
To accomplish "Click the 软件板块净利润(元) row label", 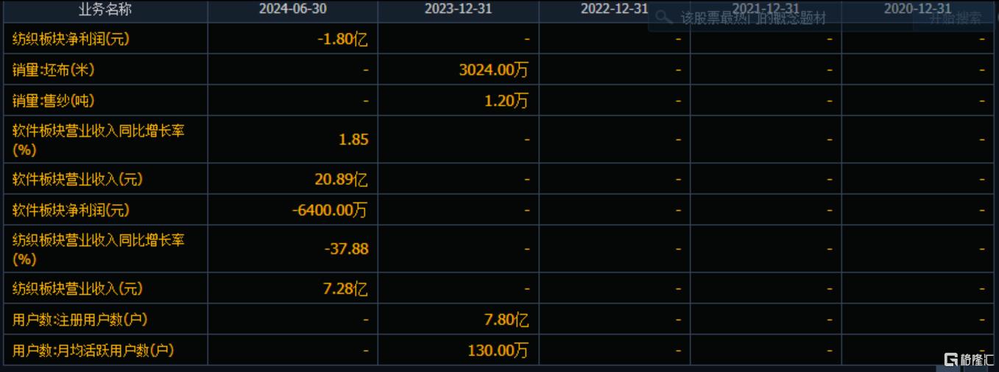I will (71, 210).
